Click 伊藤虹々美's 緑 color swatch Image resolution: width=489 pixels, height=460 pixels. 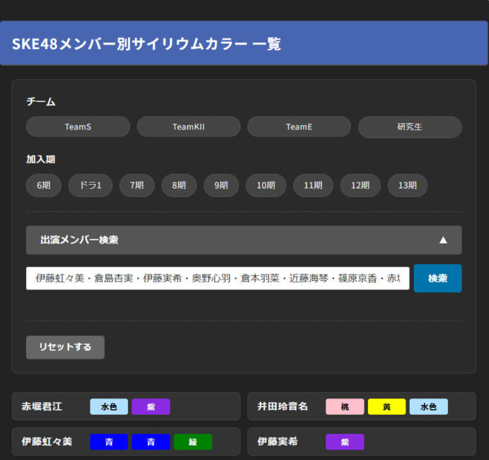[193, 442]
